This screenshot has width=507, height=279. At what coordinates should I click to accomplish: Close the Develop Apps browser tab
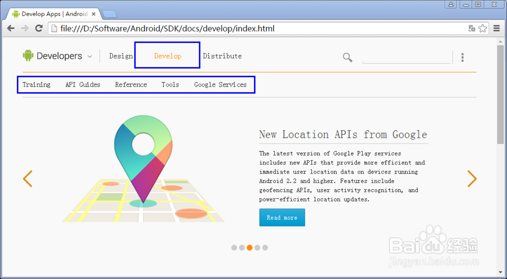pyautogui.click(x=93, y=14)
